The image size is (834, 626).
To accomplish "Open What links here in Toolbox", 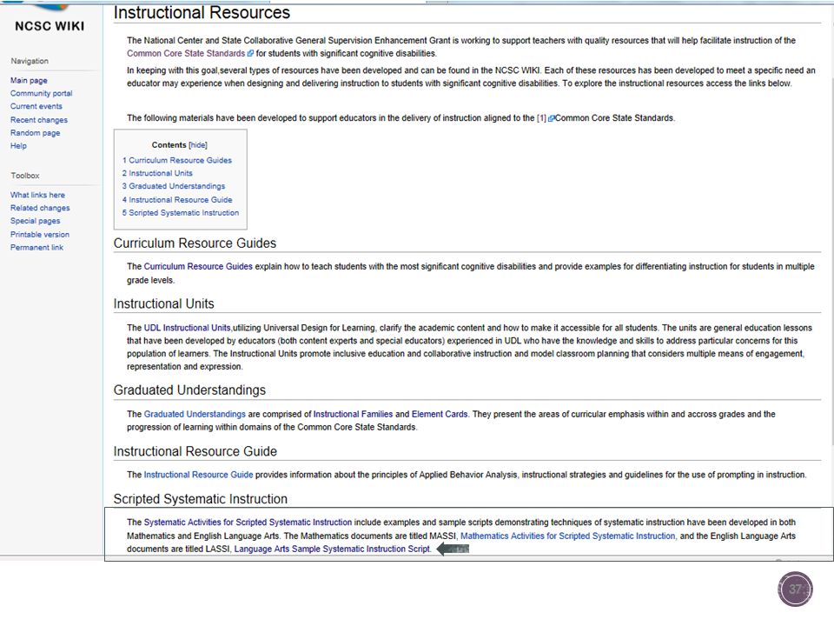I will 37,195.
